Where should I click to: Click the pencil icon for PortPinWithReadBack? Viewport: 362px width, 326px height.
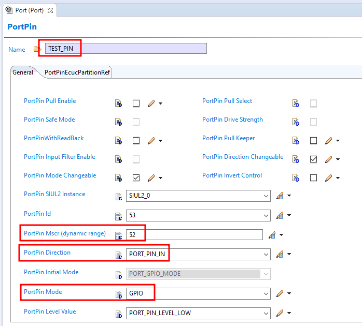click(151, 141)
